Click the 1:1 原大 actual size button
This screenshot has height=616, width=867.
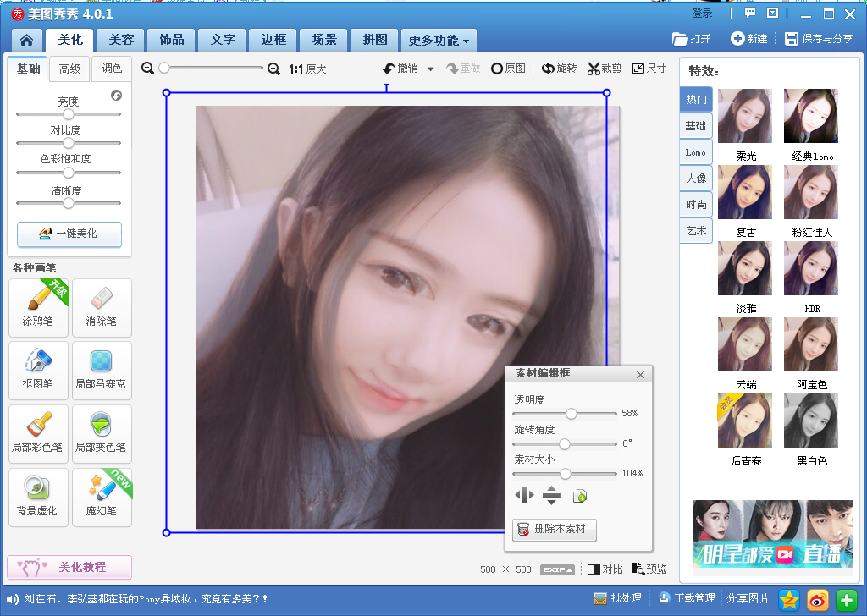[307, 69]
